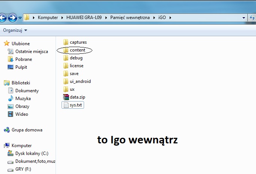This screenshot has width=256, height=174.
Task: Click the Komputer breadcrumb in address bar
Action: click(x=48, y=18)
